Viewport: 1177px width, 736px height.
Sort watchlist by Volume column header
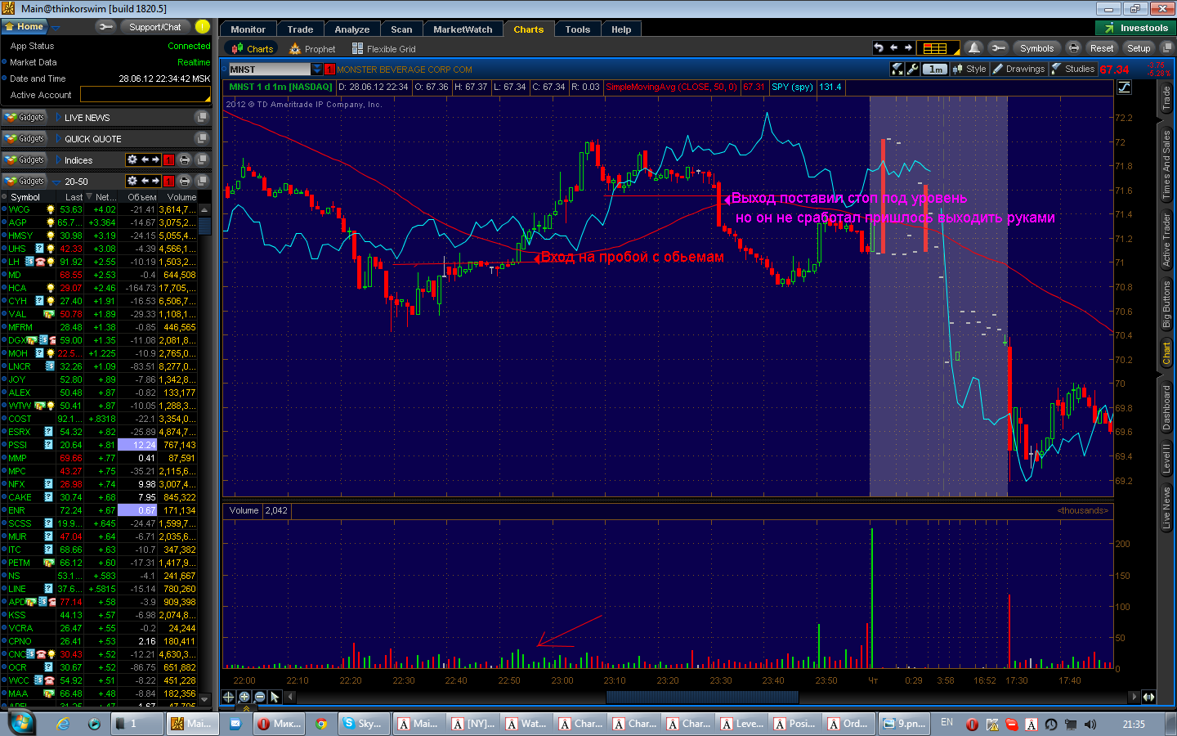[181, 197]
